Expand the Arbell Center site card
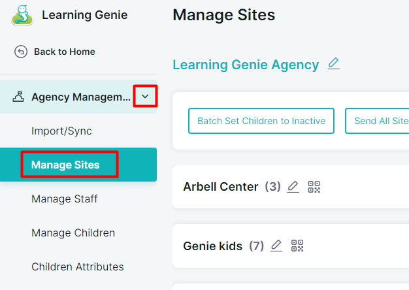This screenshot has height=290, width=409. coord(291,187)
